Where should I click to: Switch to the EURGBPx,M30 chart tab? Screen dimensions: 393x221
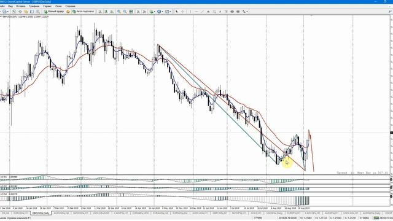click(x=141, y=213)
